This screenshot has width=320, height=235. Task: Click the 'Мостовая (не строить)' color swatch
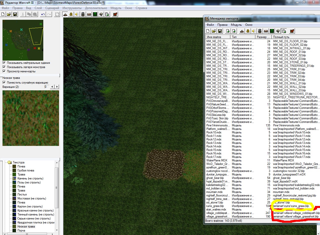point(15,198)
